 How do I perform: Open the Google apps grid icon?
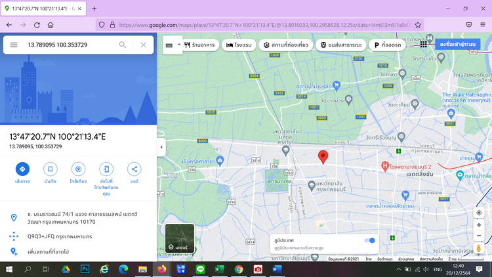[x=424, y=44]
